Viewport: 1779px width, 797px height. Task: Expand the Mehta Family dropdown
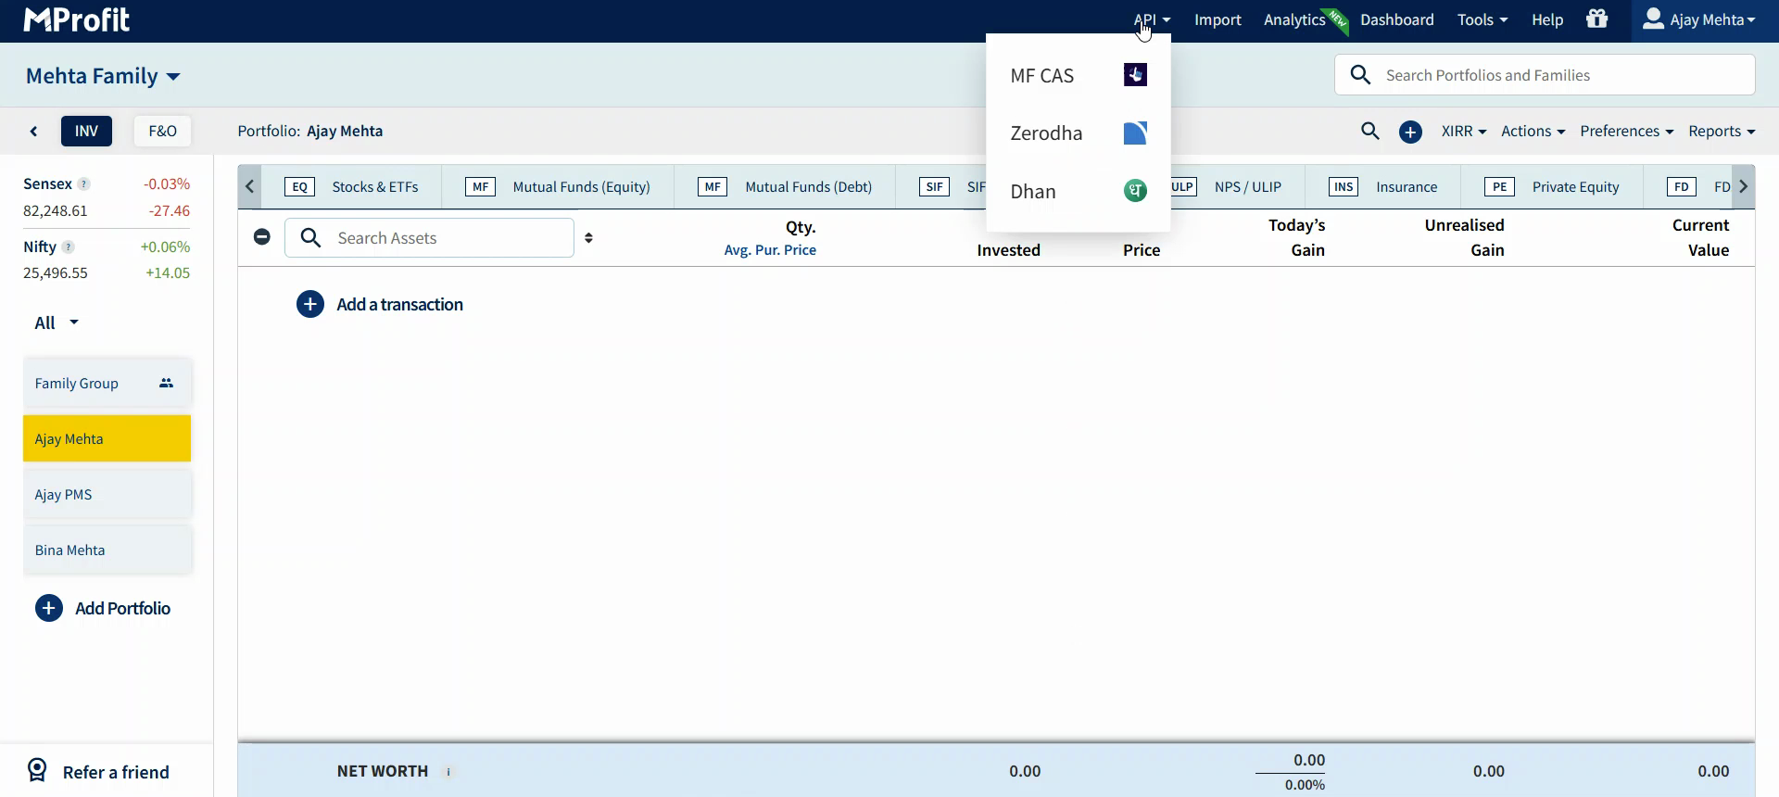pyautogui.click(x=103, y=76)
